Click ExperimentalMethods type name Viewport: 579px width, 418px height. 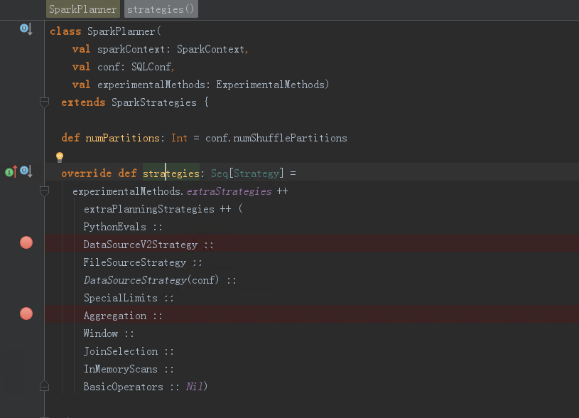[x=270, y=85]
